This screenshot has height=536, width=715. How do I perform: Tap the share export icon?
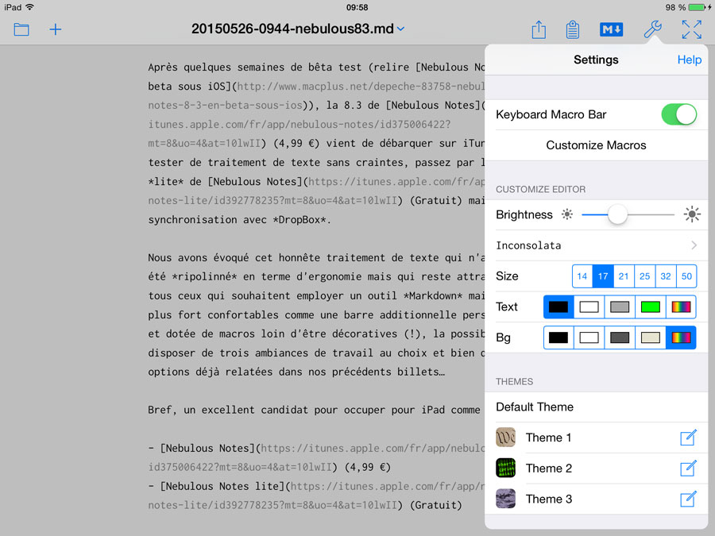(539, 29)
